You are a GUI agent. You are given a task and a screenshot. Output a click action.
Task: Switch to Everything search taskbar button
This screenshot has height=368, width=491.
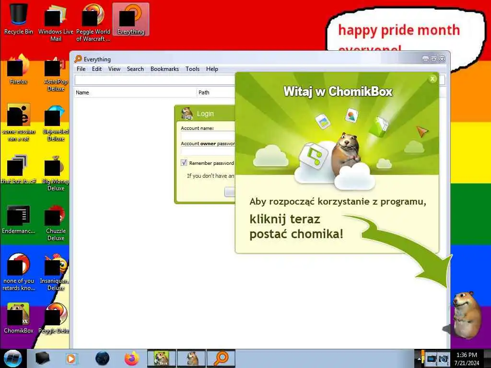point(221,358)
